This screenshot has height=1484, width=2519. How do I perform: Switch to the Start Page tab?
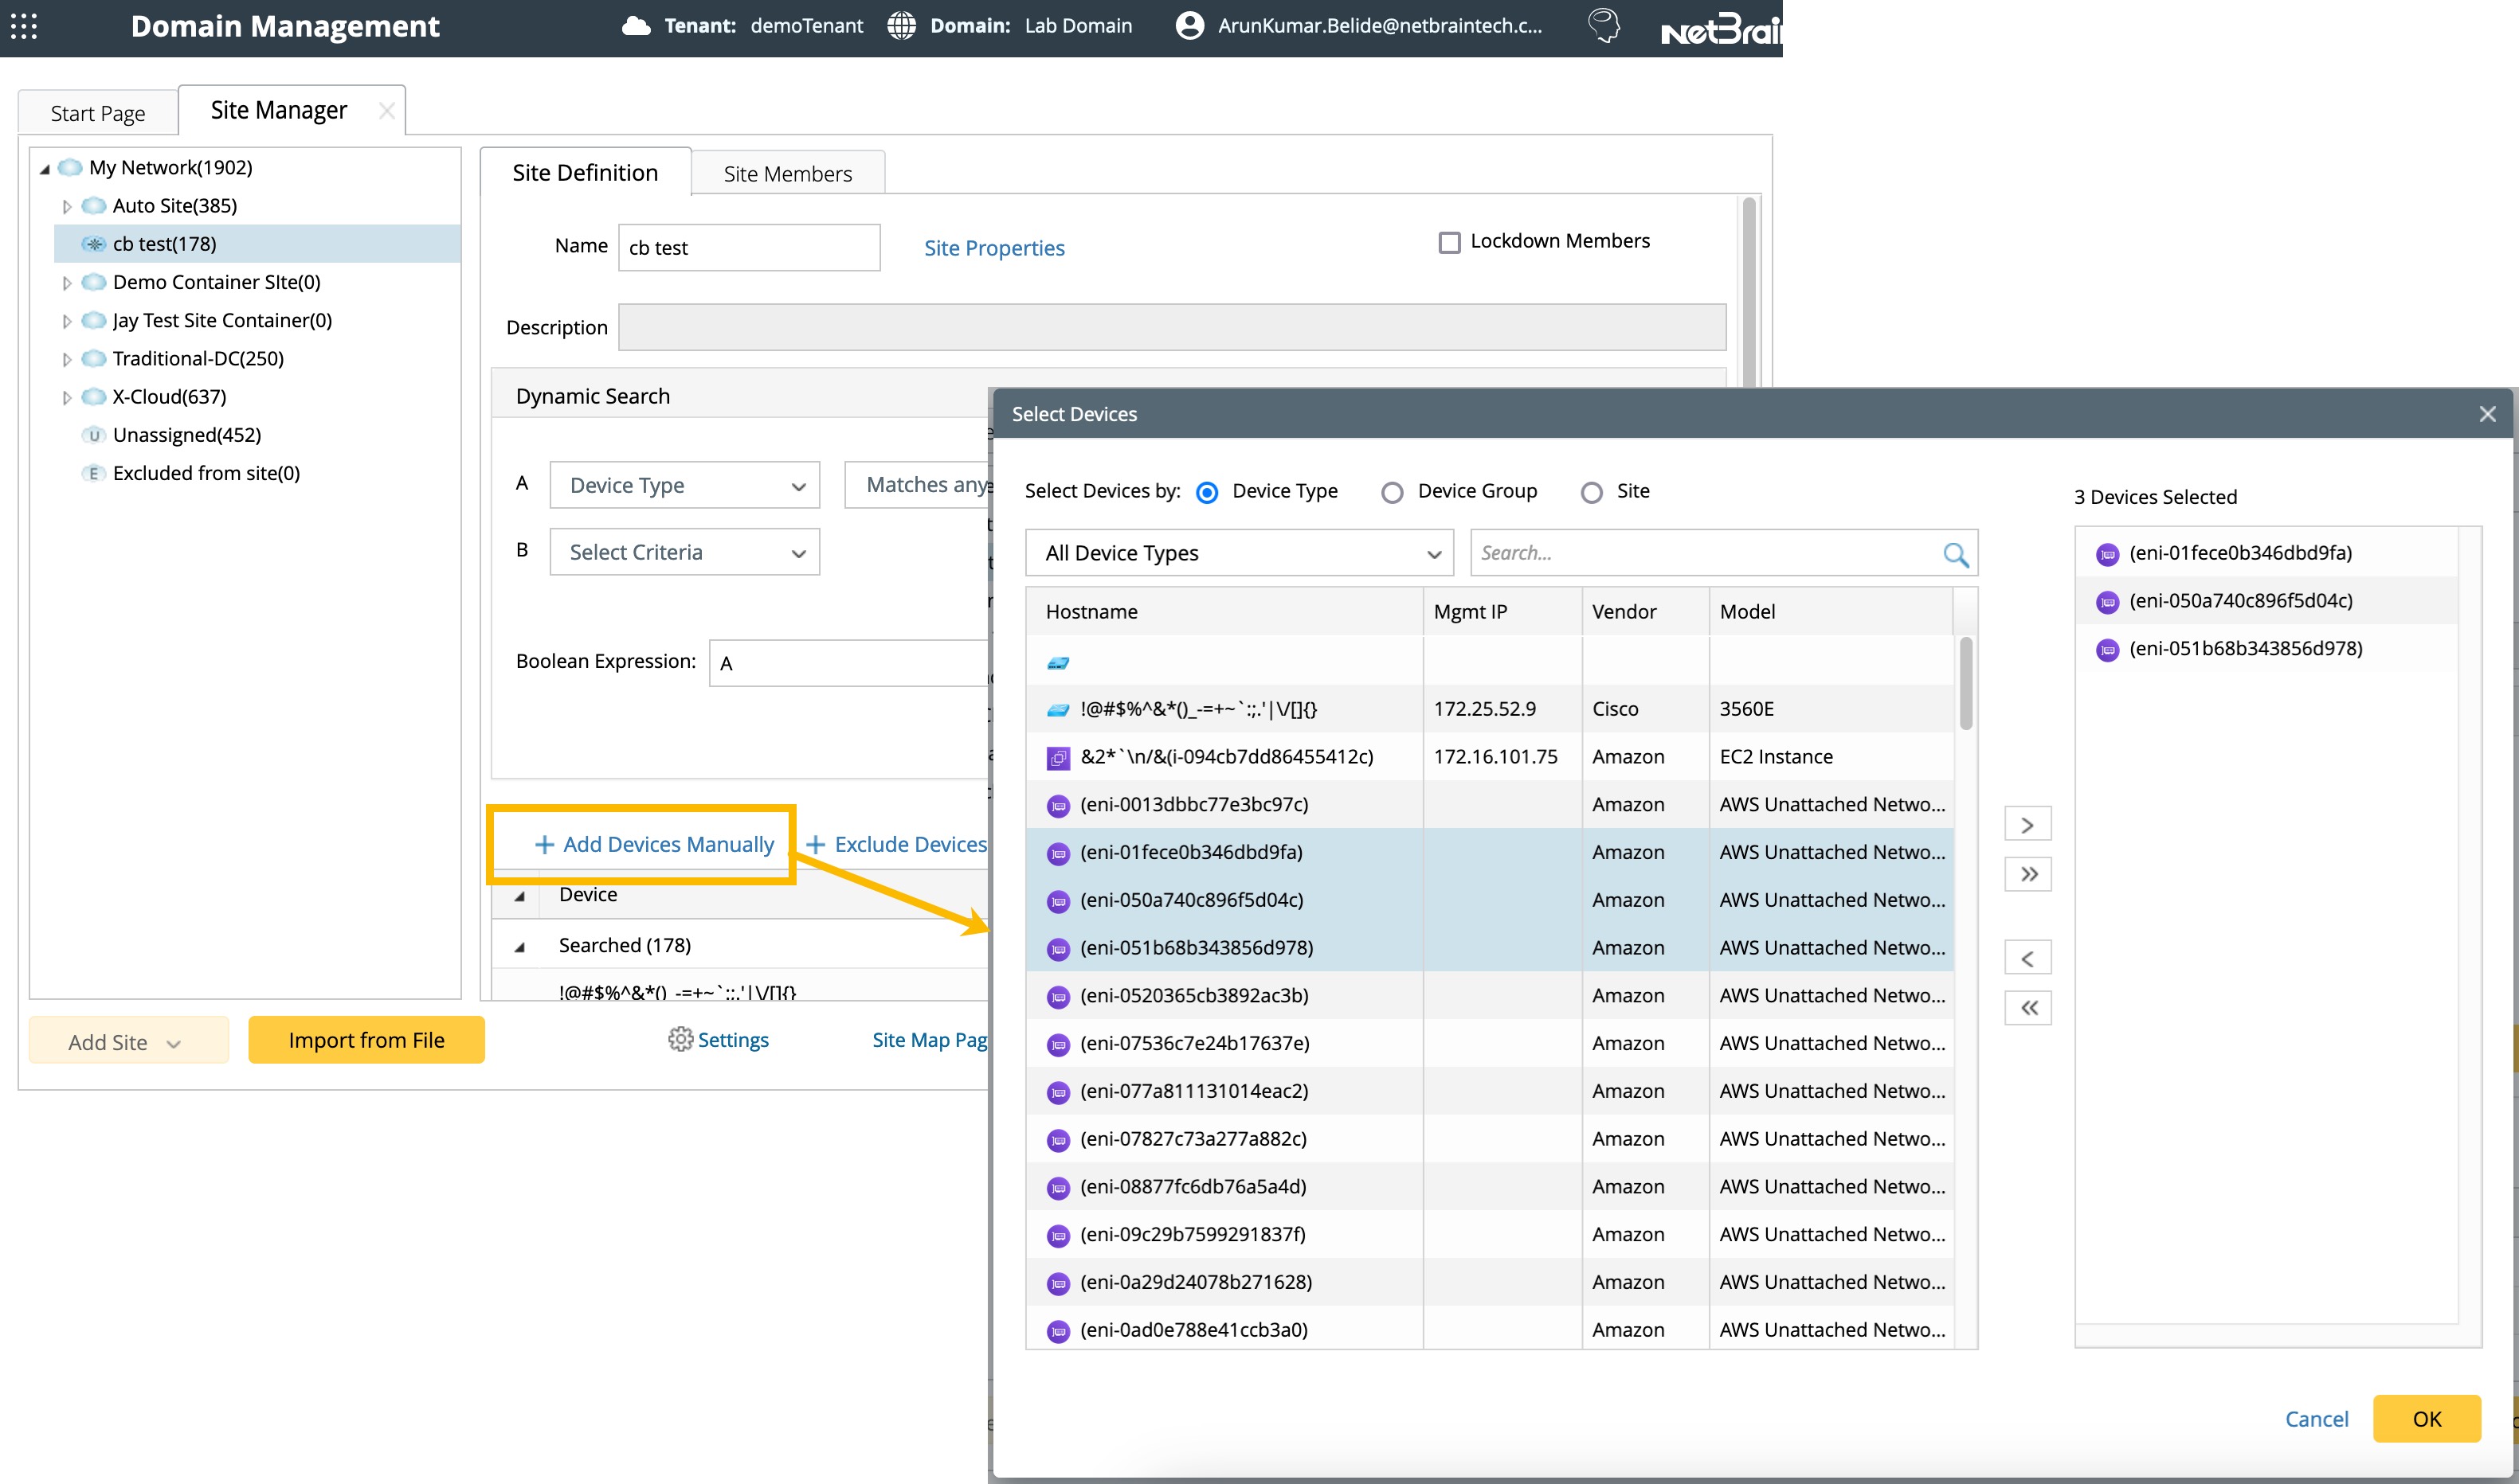pos(98,113)
